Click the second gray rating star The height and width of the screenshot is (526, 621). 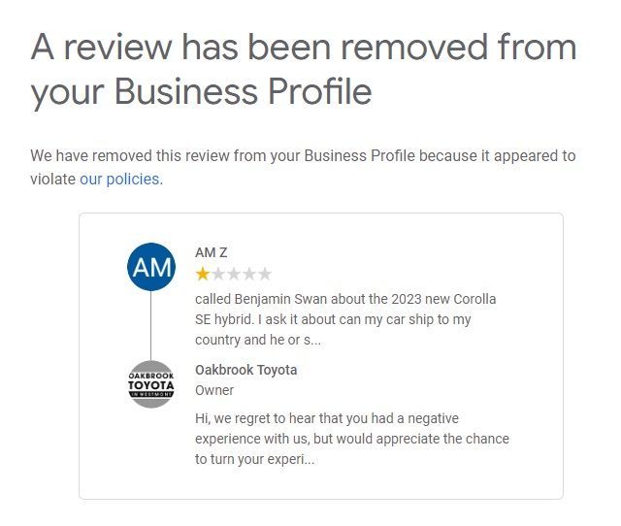[218, 275]
